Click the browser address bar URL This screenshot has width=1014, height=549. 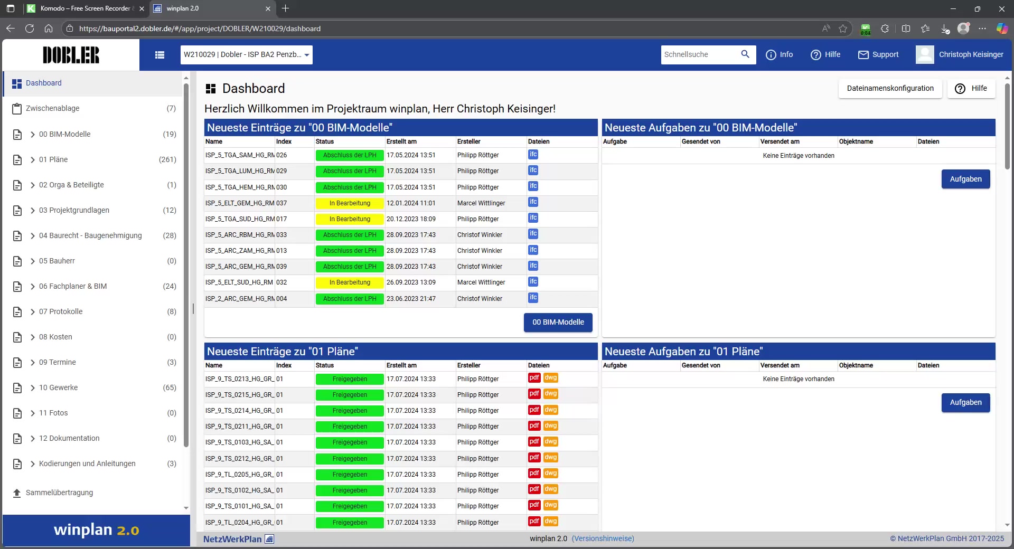tap(200, 29)
